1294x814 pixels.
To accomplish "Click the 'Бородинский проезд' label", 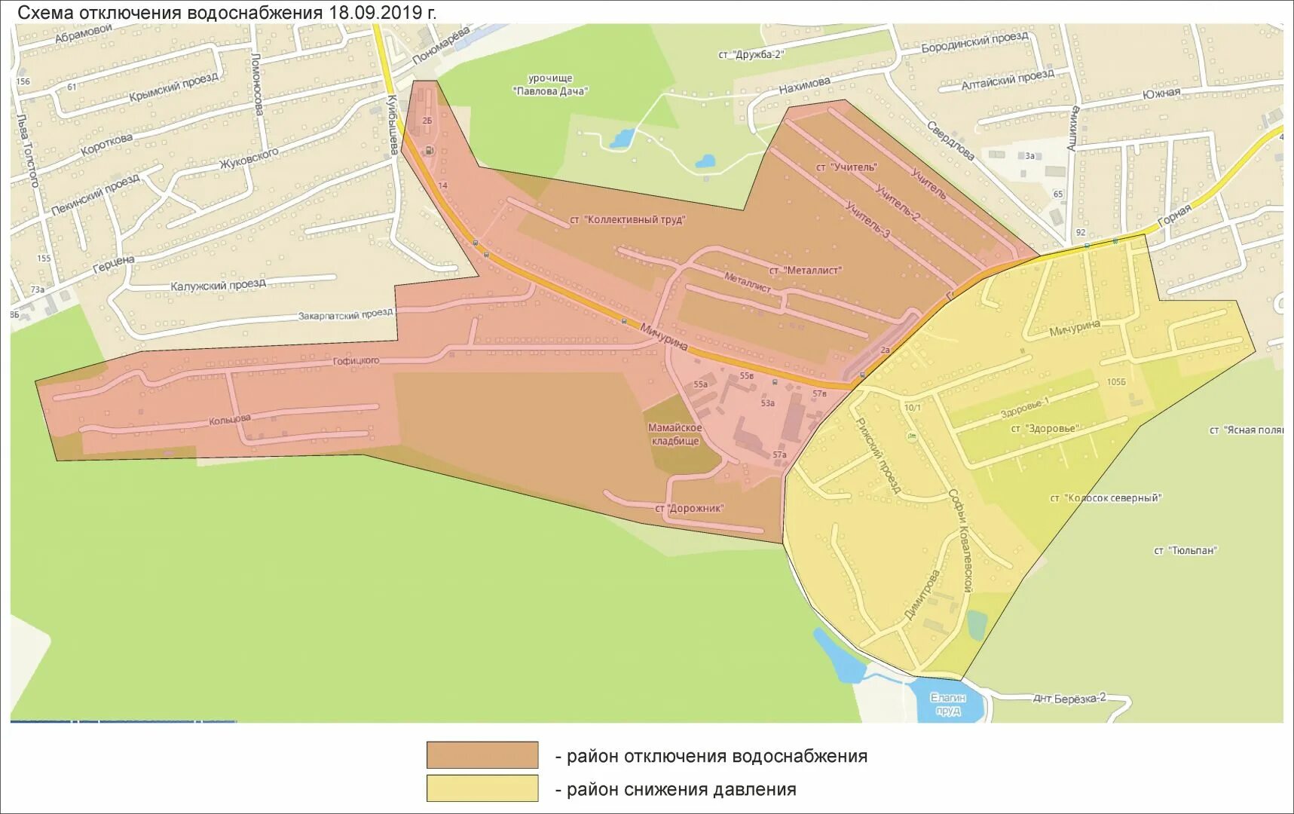I will (974, 42).
